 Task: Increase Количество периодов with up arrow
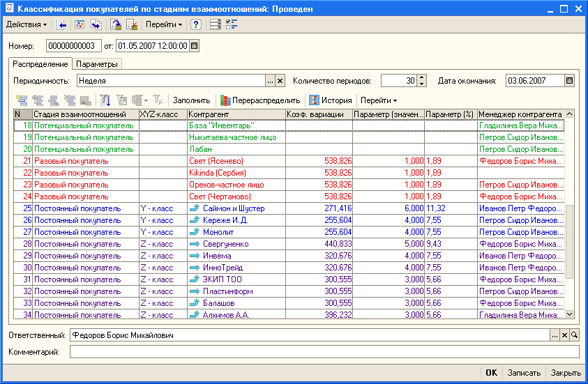point(422,78)
